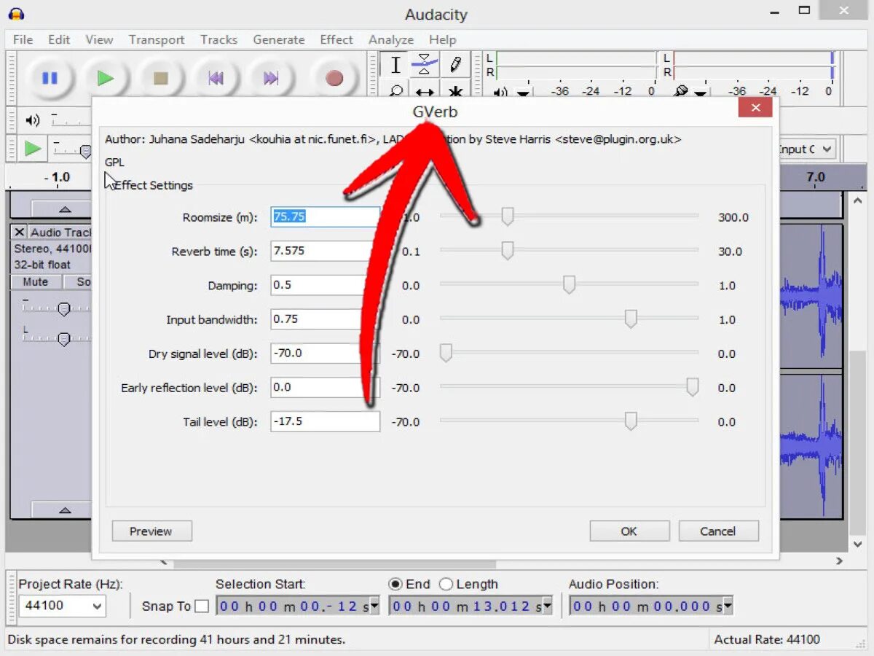Adjust the track pan slider
Image resolution: width=874 pixels, height=656 pixels.
[63, 338]
